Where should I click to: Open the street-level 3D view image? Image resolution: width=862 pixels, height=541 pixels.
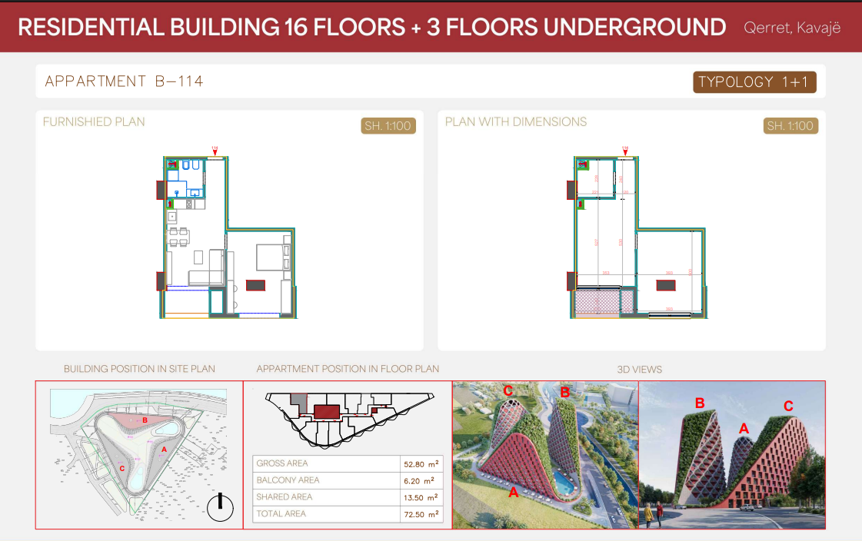(x=731, y=454)
